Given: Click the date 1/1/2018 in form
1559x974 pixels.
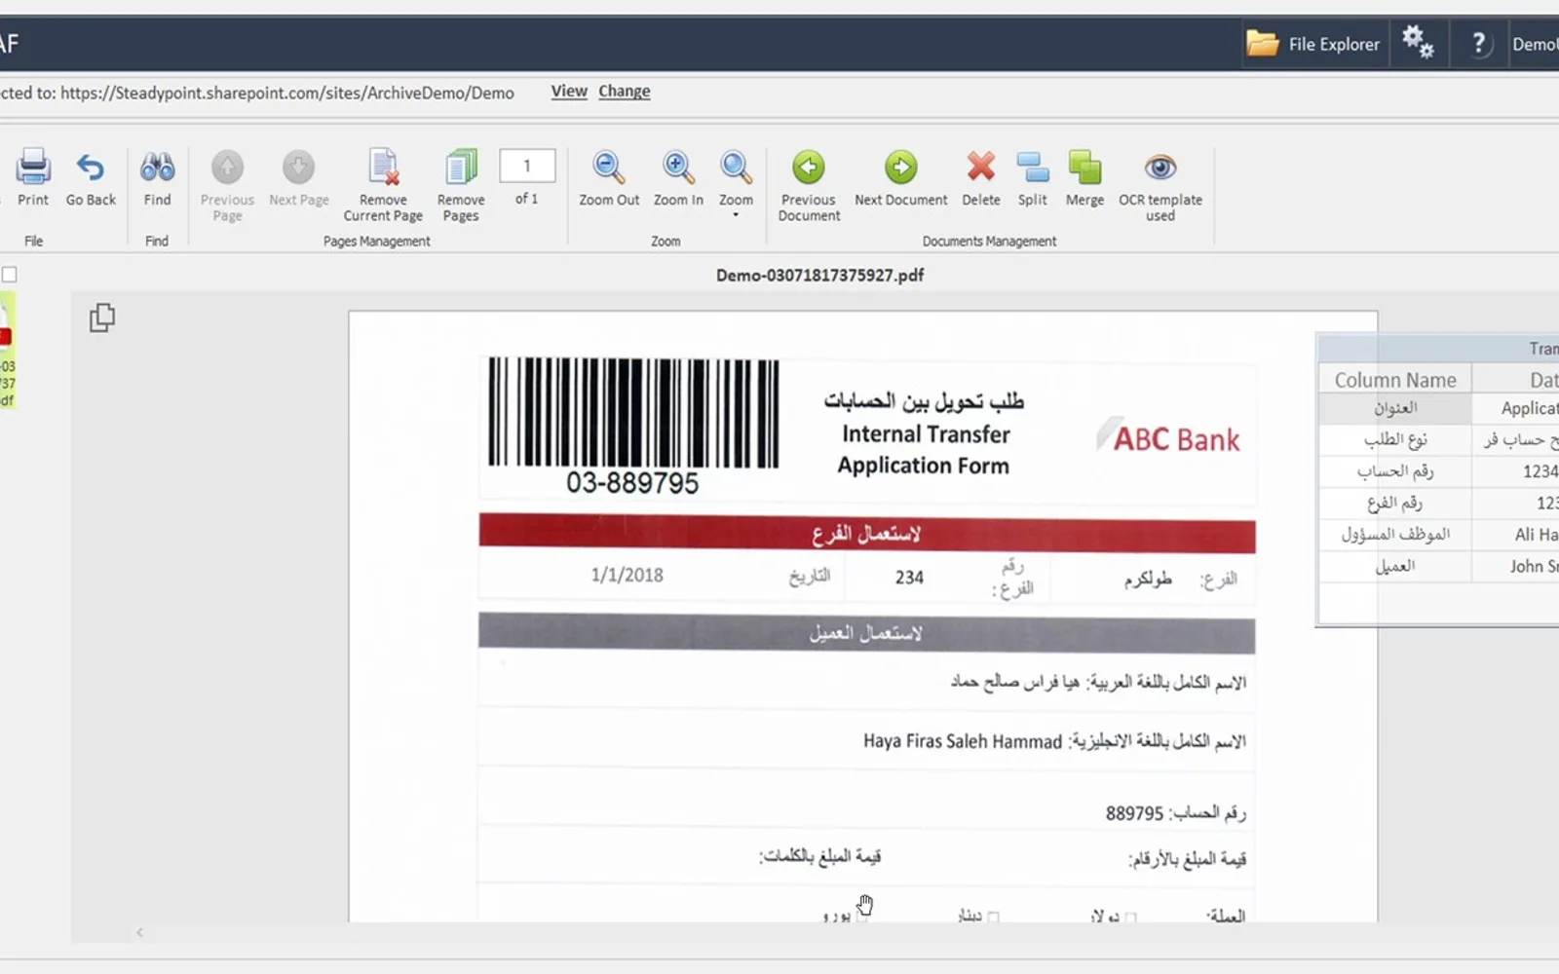Looking at the screenshot, I should [627, 576].
